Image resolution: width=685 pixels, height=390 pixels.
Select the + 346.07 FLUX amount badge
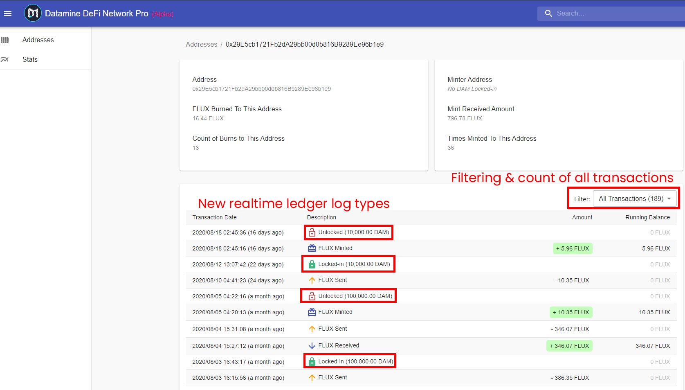pyautogui.click(x=569, y=346)
